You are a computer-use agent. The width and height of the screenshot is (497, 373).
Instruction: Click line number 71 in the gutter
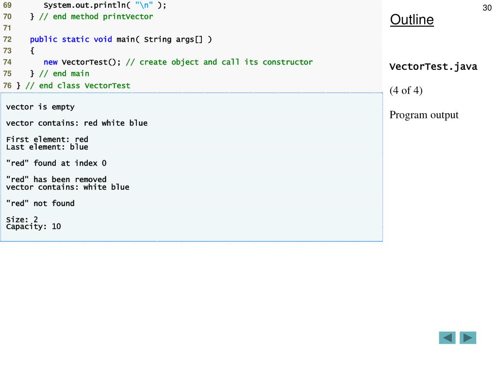[7, 28]
